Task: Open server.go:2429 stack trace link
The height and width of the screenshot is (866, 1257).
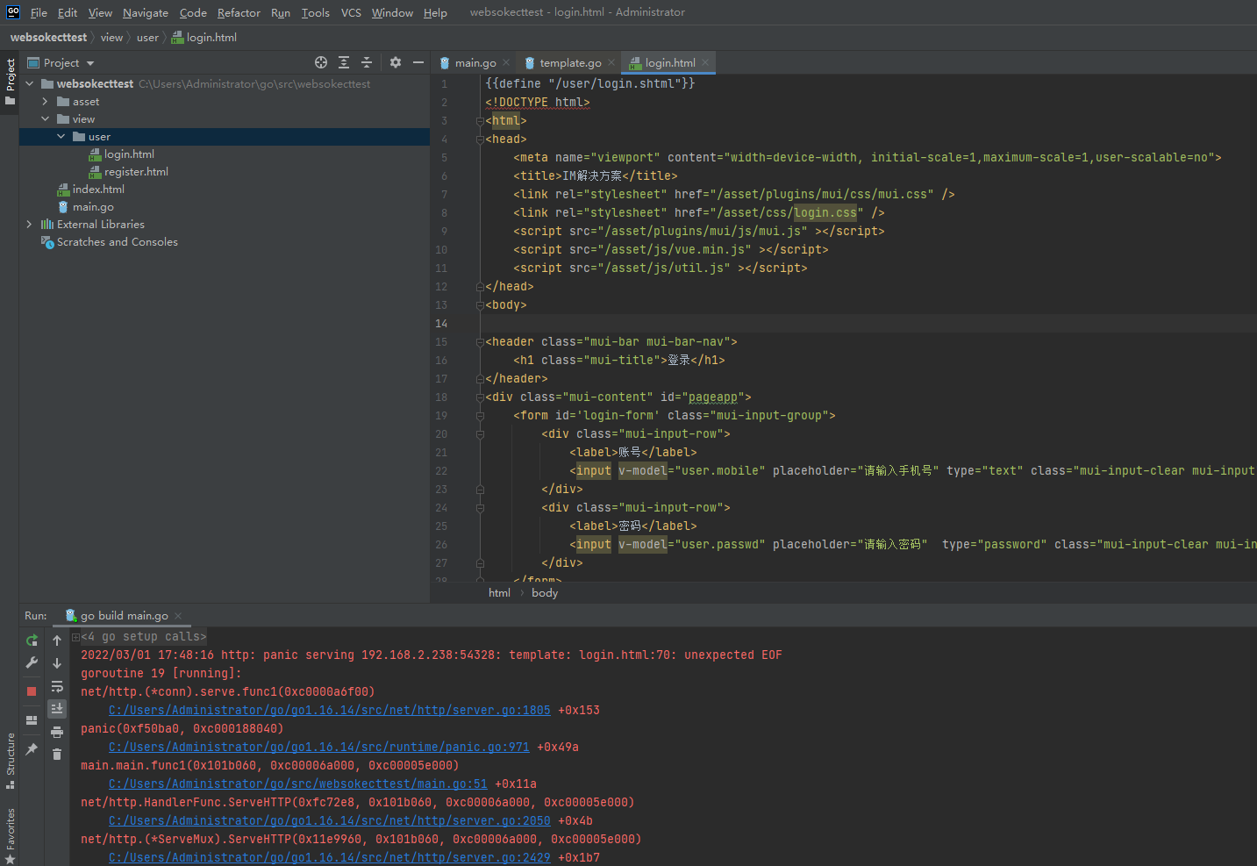Action: (330, 858)
